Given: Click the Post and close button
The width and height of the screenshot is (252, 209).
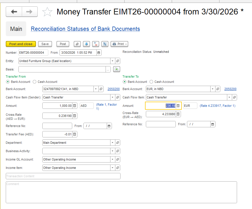Looking at the screenshot, I should (21, 44).
